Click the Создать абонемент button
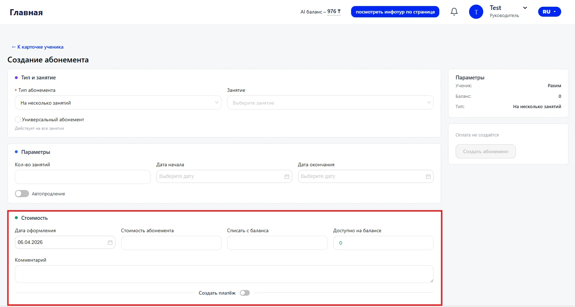This screenshot has height=307, width=575. coord(485,151)
